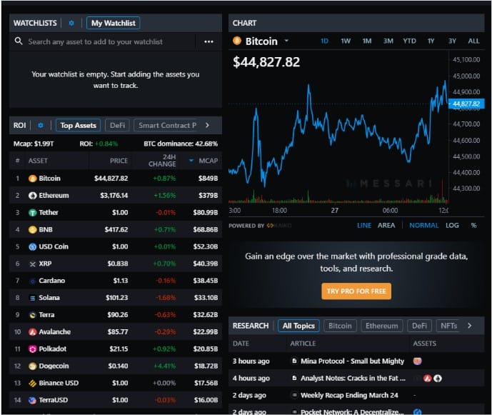Select 1D chart timeframe

click(x=324, y=41)
